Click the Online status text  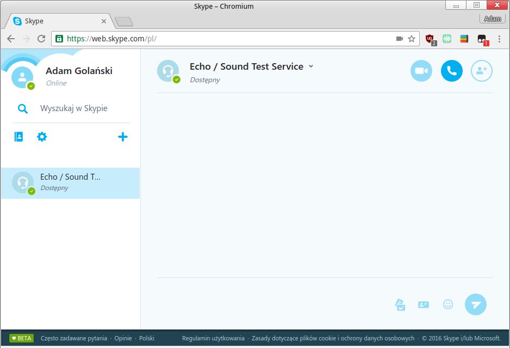pos(56,83)
